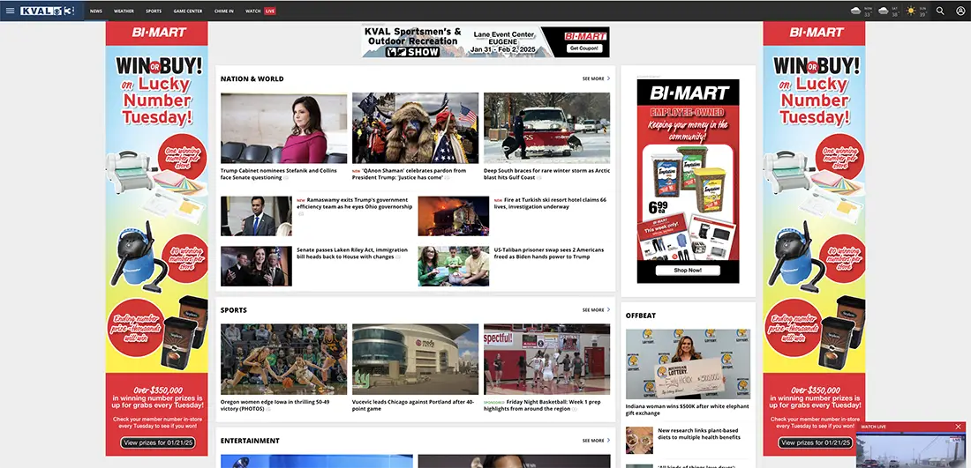Open the user account icon

[960, 11]
